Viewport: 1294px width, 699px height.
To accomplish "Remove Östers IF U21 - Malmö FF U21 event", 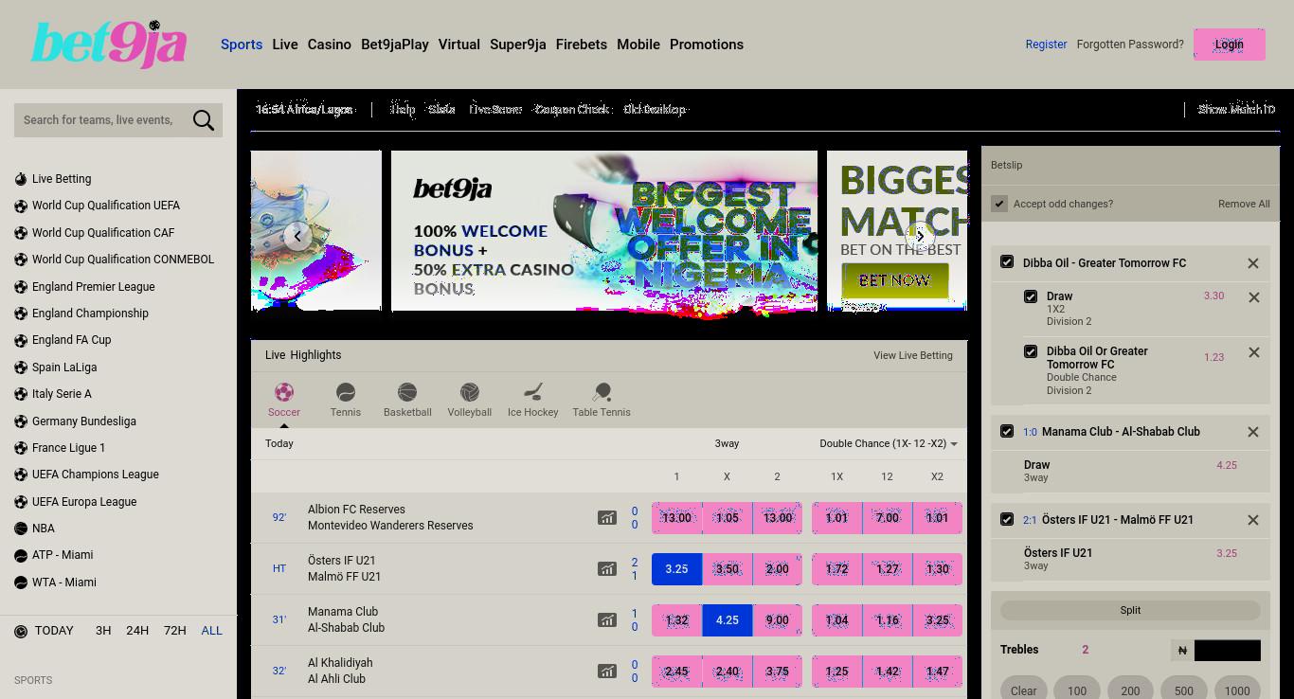I will coord(1253,520).
